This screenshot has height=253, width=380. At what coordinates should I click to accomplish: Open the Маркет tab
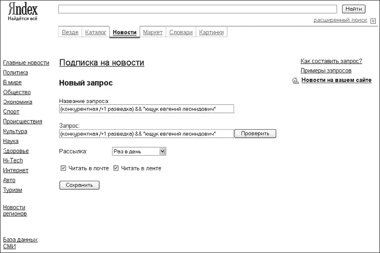point(152,32)
